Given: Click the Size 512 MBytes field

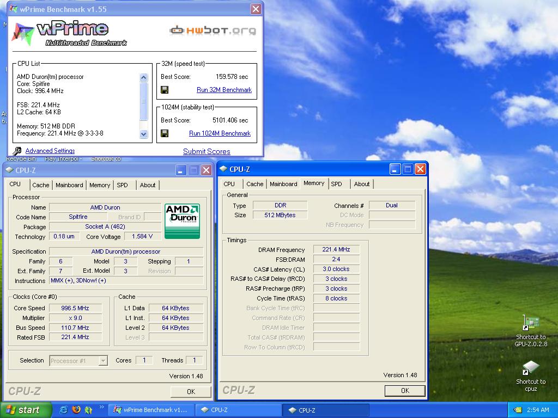Looking at the screenshot, I should (280, 215).
